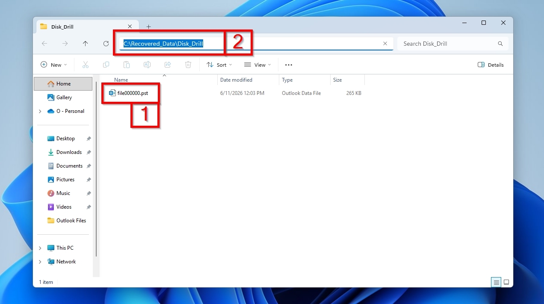Click the Rename toolbar icon

click(147, 65)
